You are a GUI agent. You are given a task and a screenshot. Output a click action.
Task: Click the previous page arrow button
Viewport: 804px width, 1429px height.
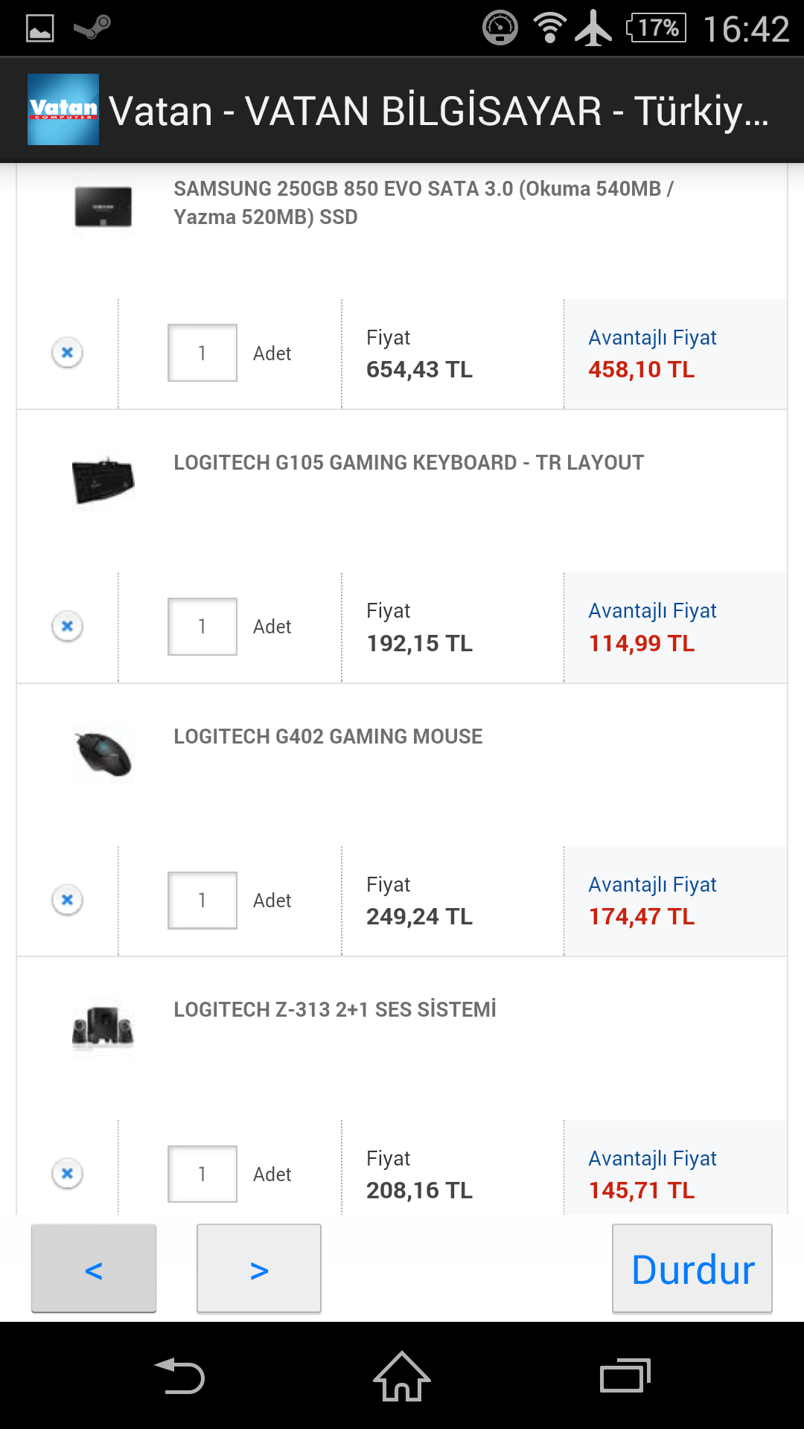pyautogui.click(x=94, y=1269)
